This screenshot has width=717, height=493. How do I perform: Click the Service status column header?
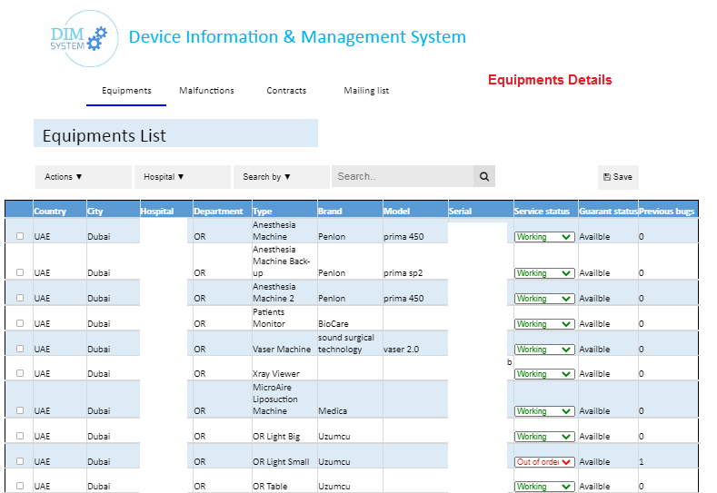coord(542,212)
